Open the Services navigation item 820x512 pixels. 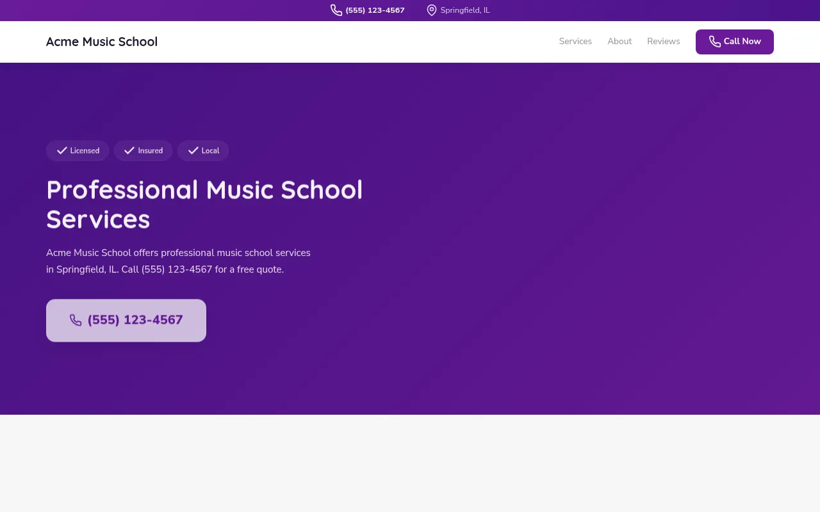click(575, 41)
